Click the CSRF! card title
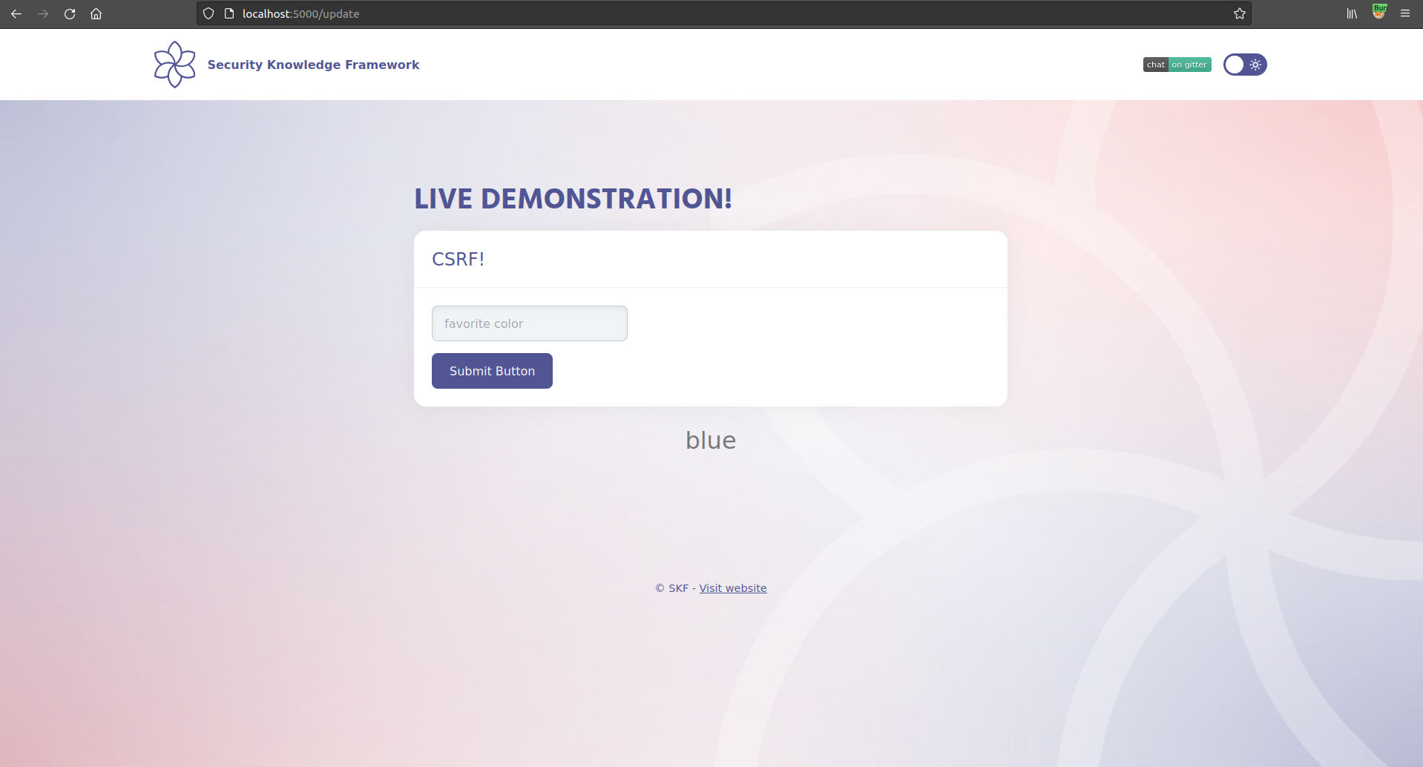Viewport: 1423px width, 767px height. click(x=459, y=259)
